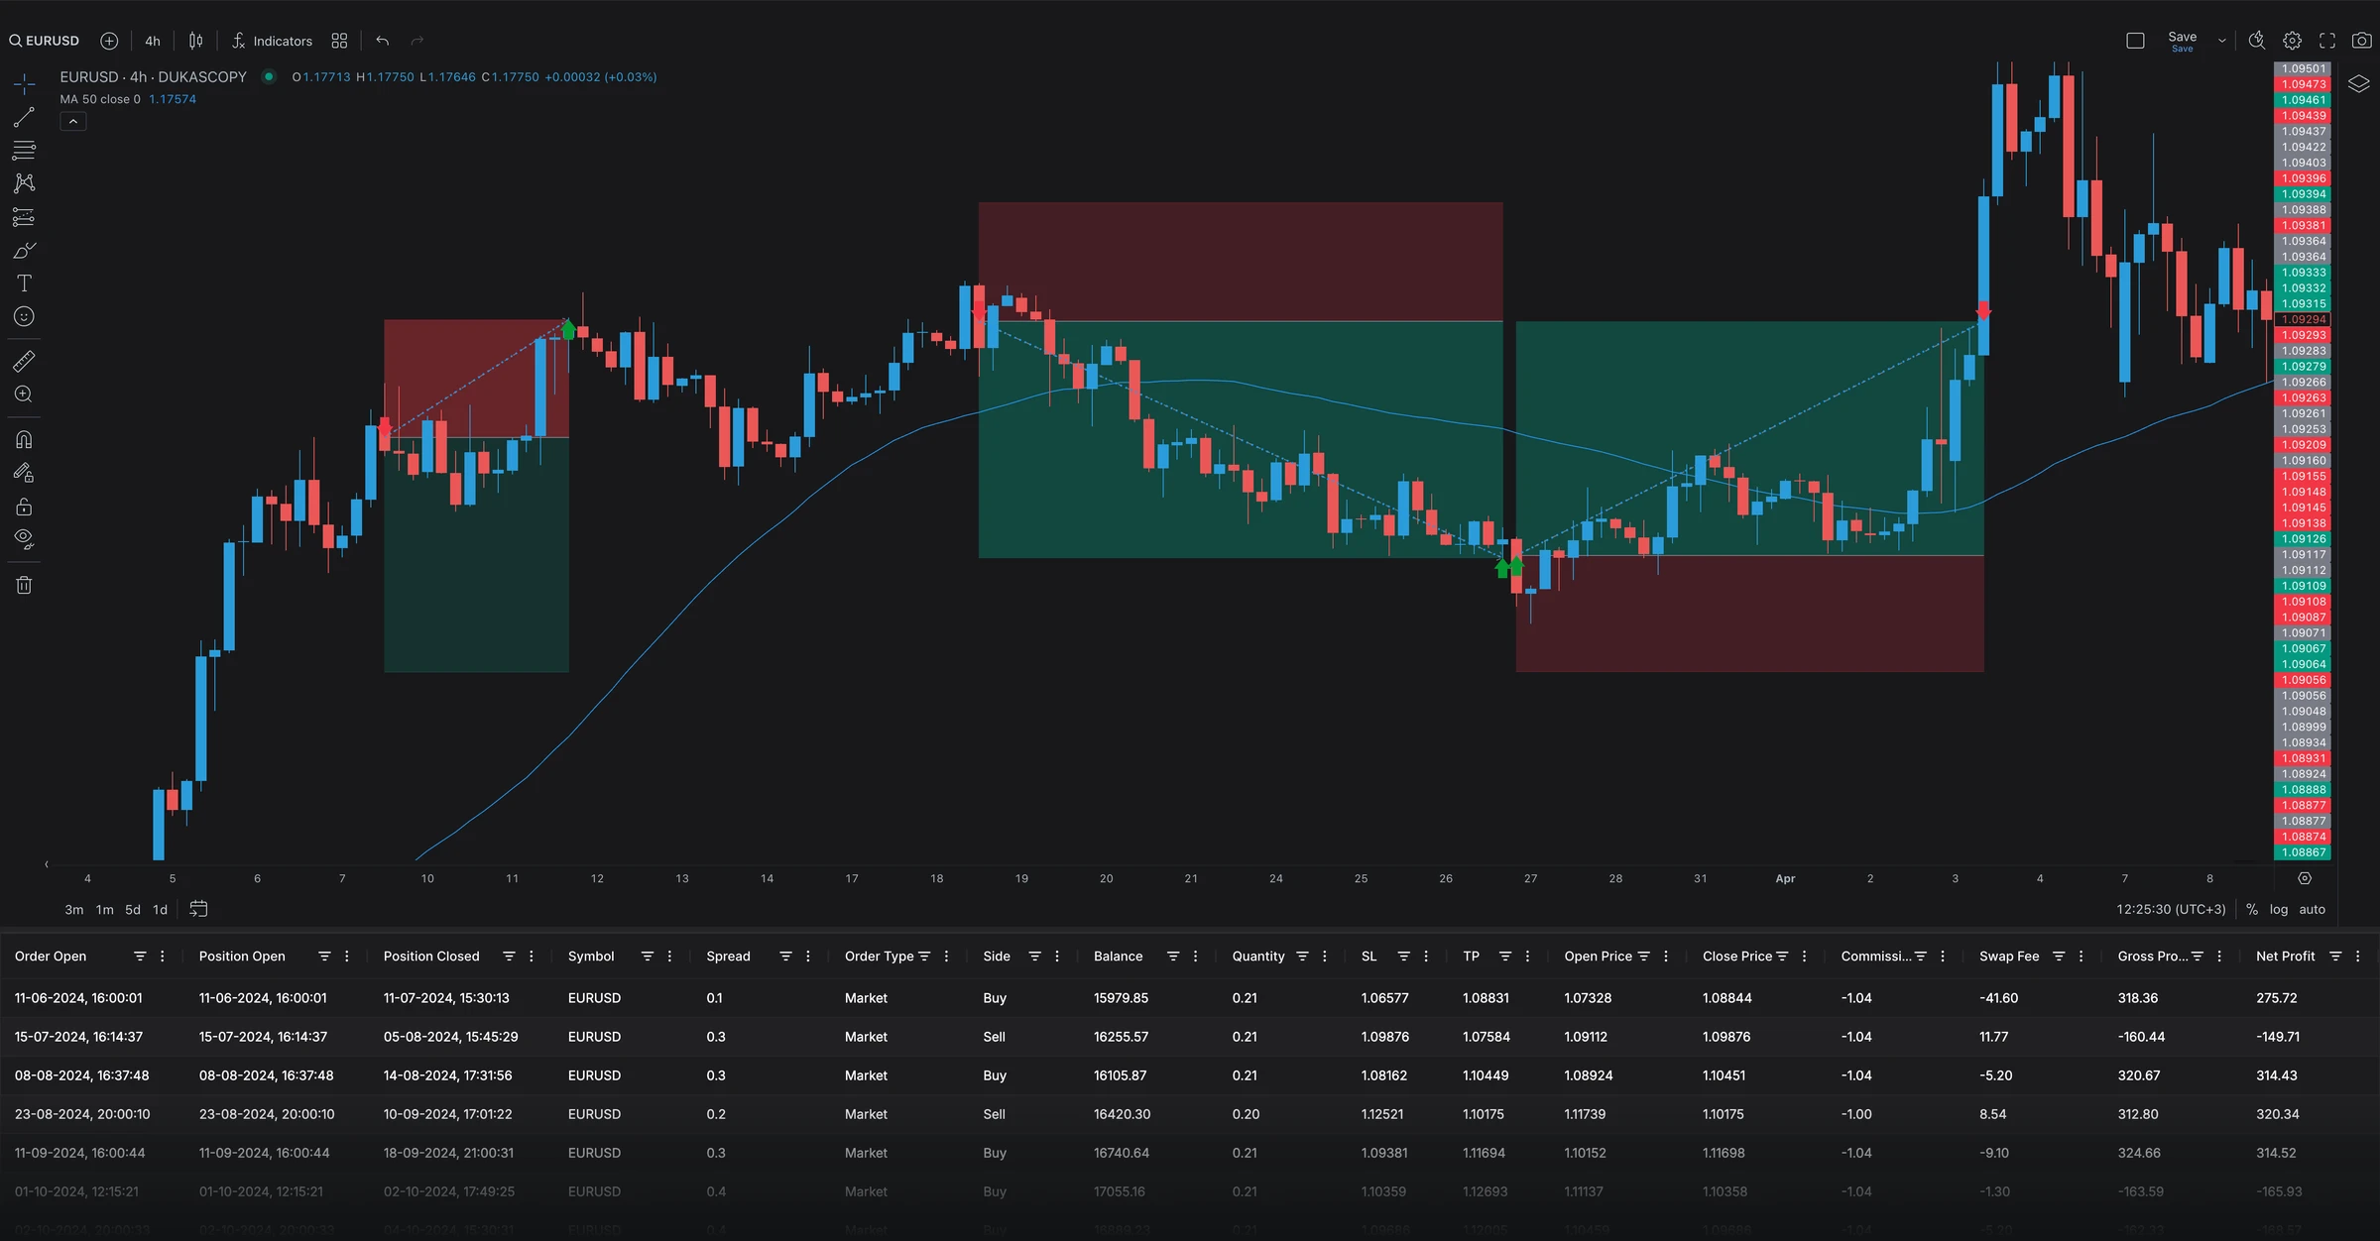Screen dimensions: 2380x1241
Task: Open the quick search icon
Action: (2256, 41)
